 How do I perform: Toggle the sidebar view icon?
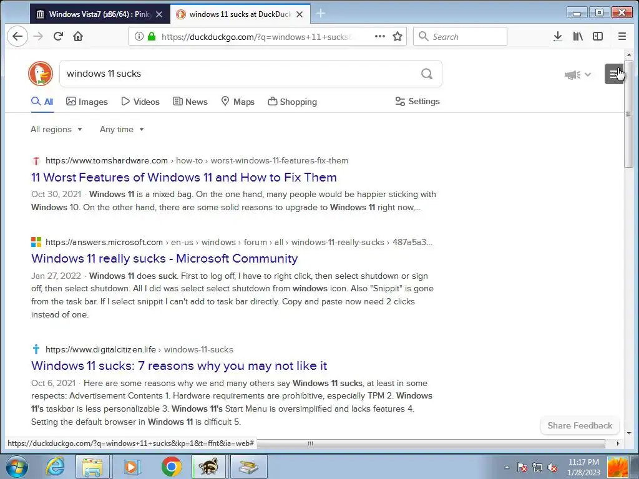click(598, 37)
